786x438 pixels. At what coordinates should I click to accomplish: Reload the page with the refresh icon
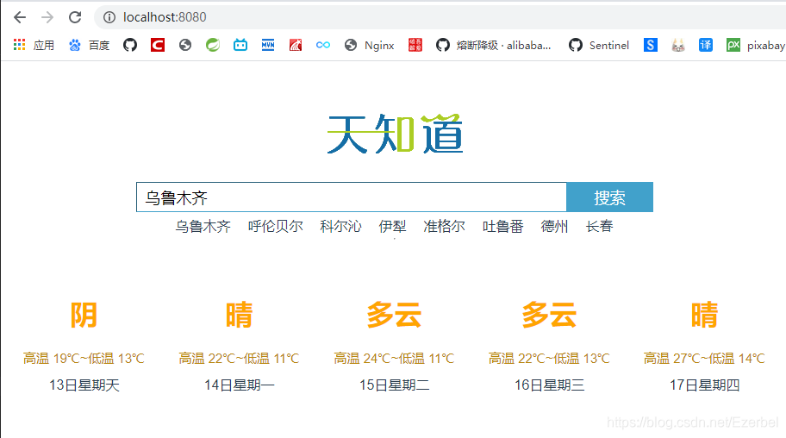[75, 17]
